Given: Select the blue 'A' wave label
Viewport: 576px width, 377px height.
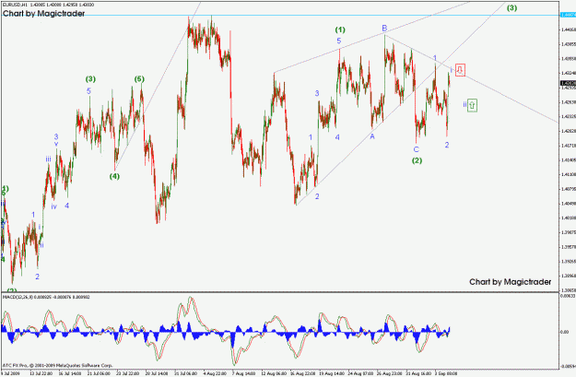Looking at the screenshot, I should pyautogui.click(x=372, y=136).
